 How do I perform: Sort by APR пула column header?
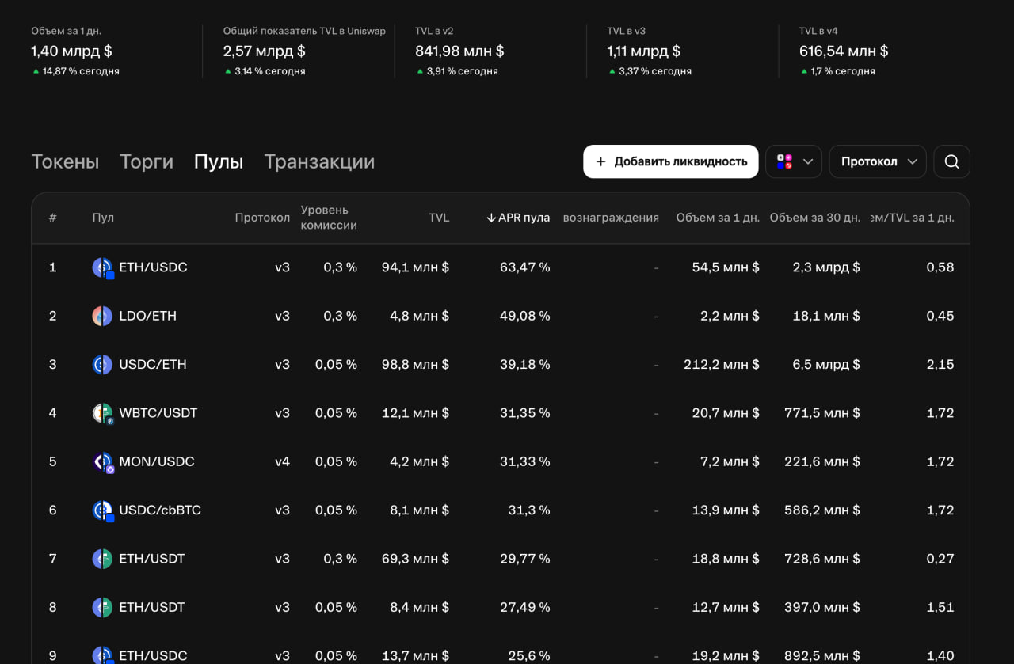tap(518, 218)
